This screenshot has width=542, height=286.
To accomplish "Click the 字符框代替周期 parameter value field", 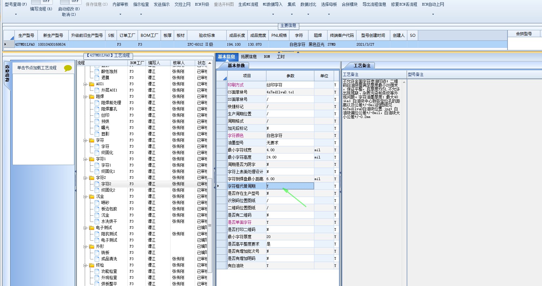I will pos(290,186).
